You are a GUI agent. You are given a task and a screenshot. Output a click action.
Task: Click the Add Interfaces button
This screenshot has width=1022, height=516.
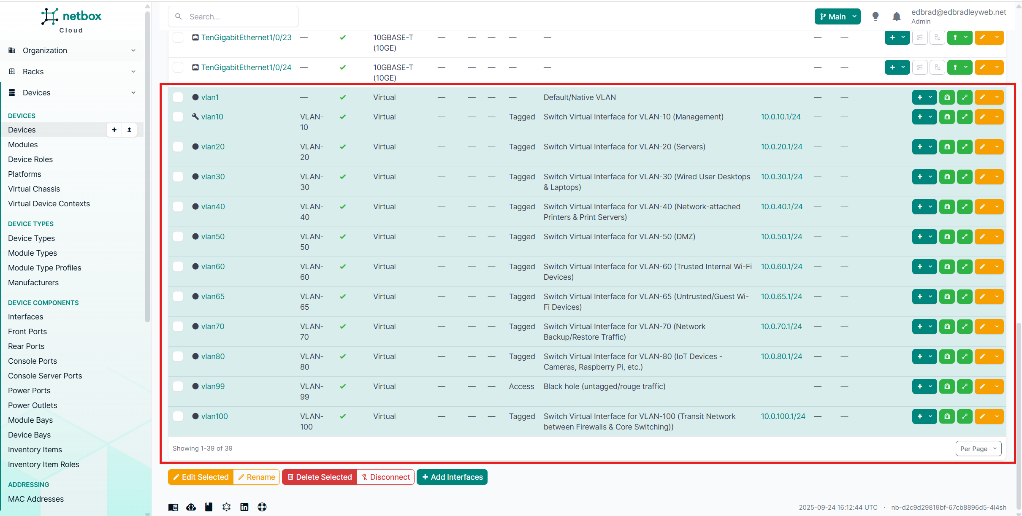pyautogui.click(x=452, y=477)
